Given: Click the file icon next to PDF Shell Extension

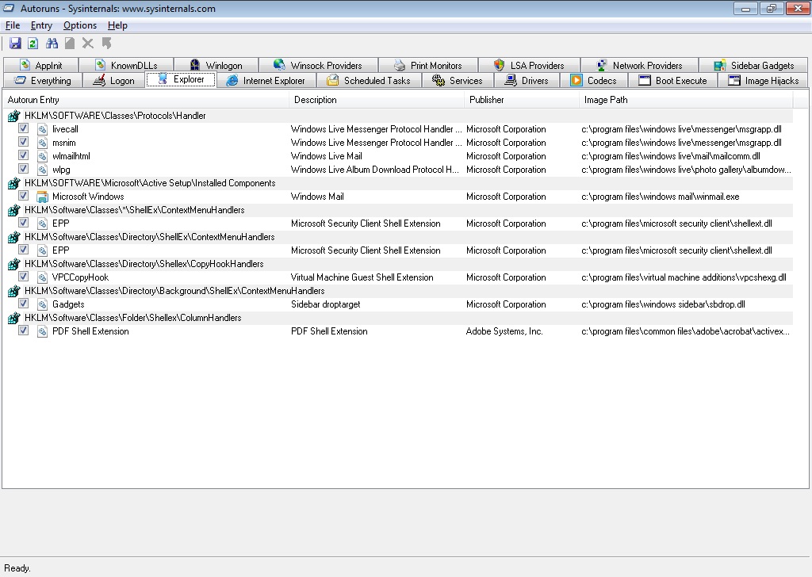Looking at the screenshot, I should click(x=43, y=331).
